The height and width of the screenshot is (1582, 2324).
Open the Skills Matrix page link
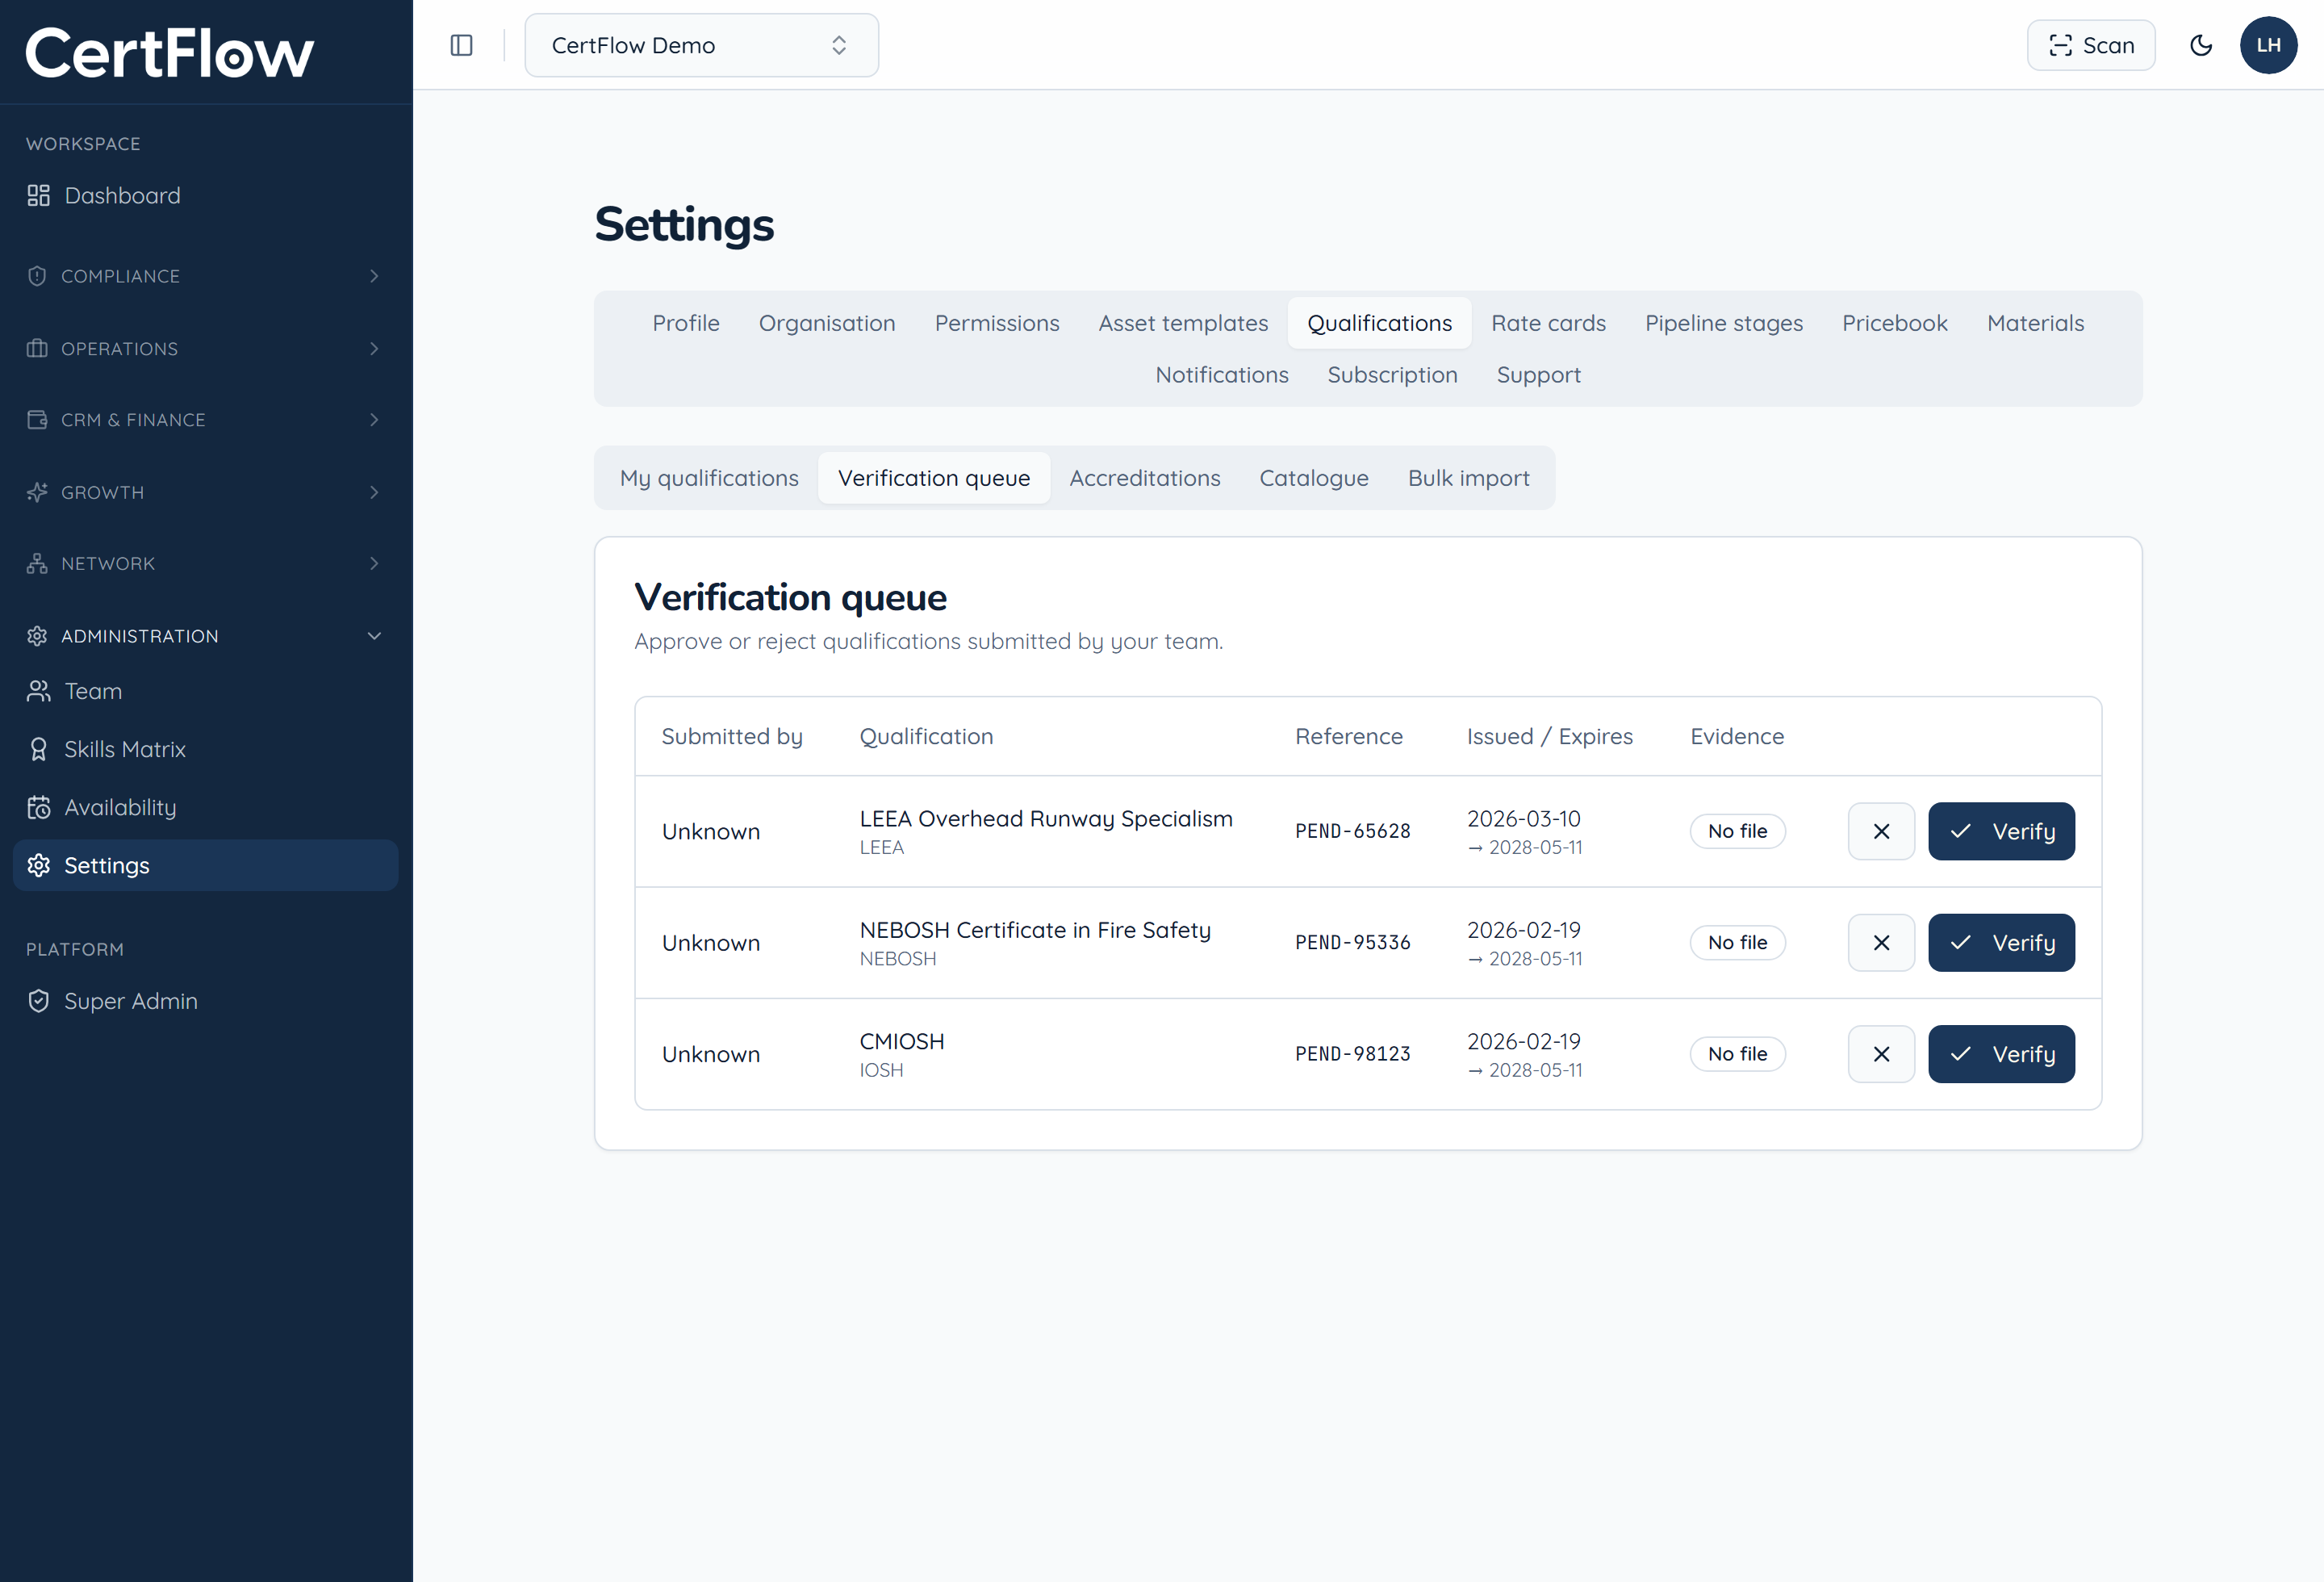205,749
